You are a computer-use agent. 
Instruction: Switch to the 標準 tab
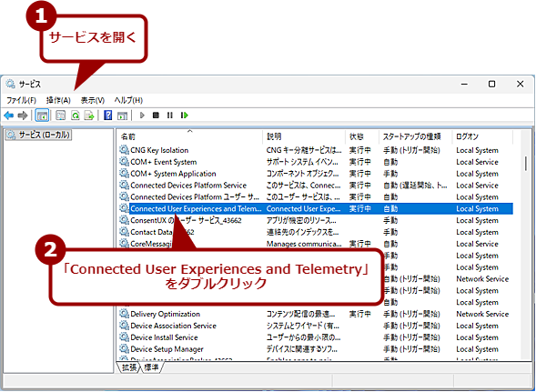coord(151,367)
